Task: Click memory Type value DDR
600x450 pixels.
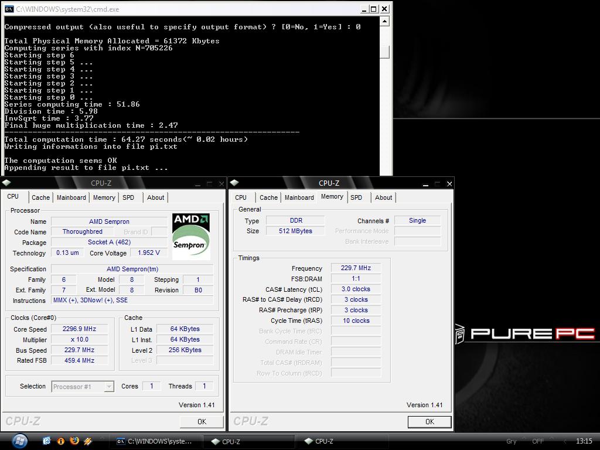Action: (296, 220)
